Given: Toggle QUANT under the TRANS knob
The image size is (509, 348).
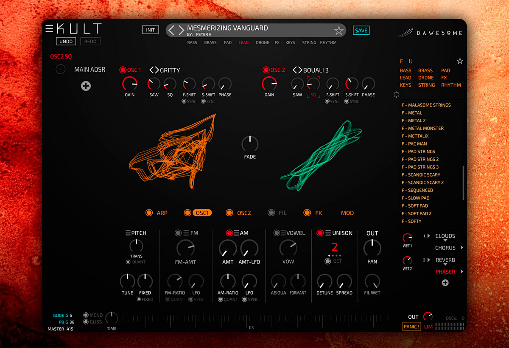Looking at the screenshot, I should [x=128, y=262].
